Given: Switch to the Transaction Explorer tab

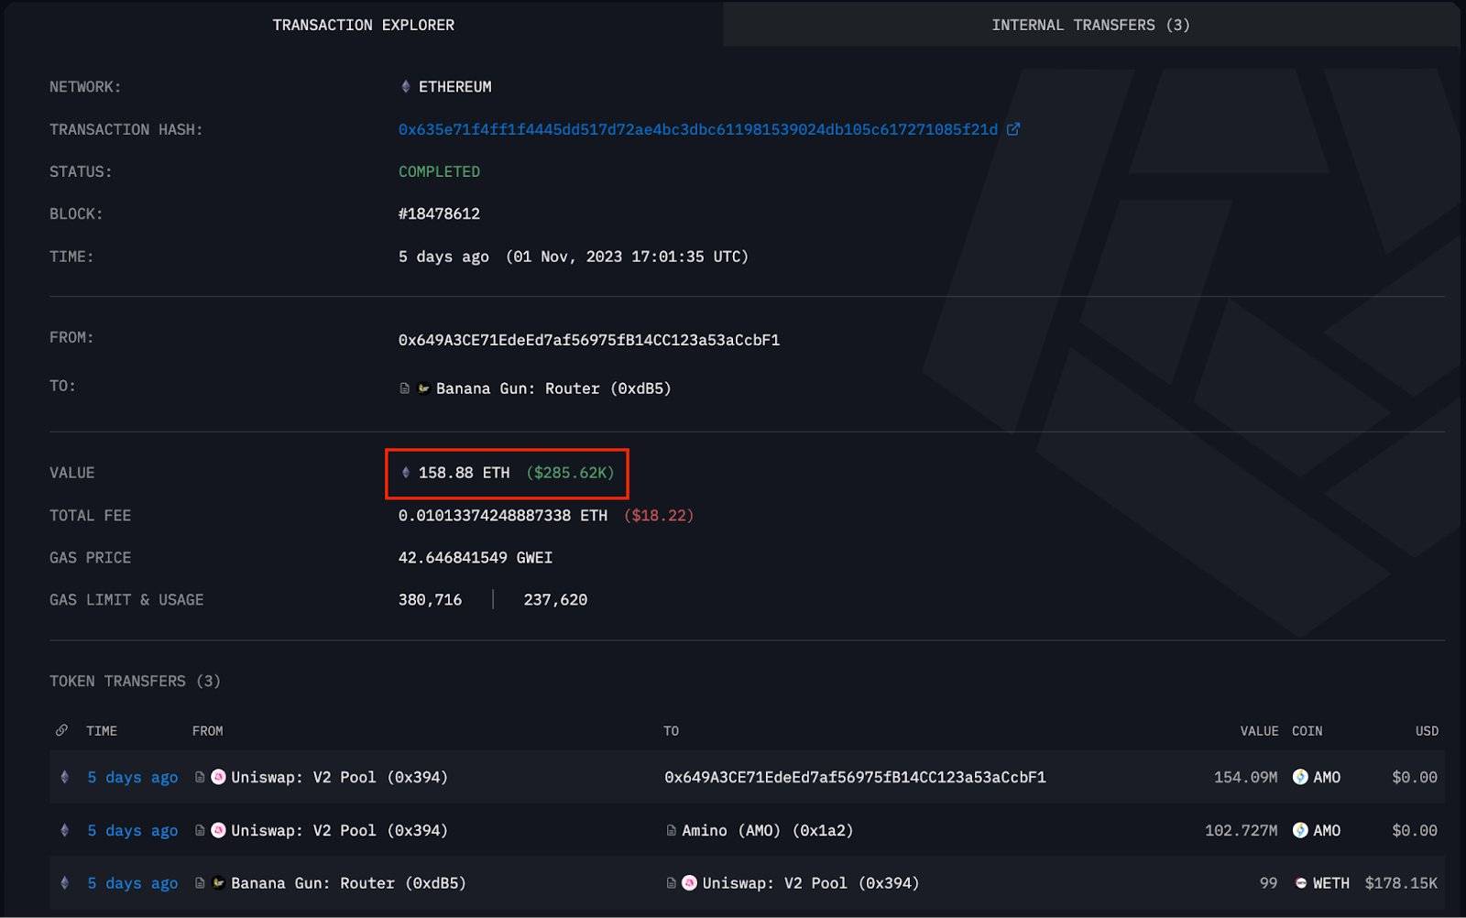Looking at the screenshot, I should click(x=363, y=25).
